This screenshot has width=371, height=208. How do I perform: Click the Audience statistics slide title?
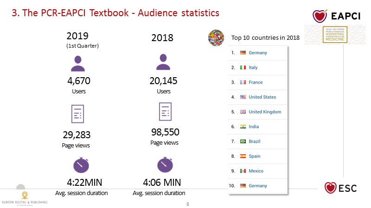(x=115, y=13)
